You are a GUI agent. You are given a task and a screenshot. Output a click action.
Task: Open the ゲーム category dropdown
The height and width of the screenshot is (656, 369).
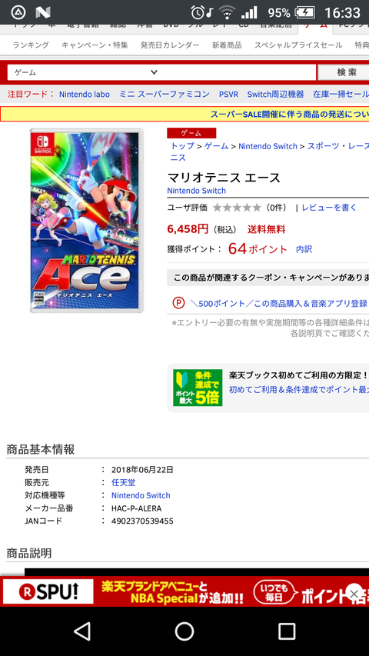tap(162, 72)
